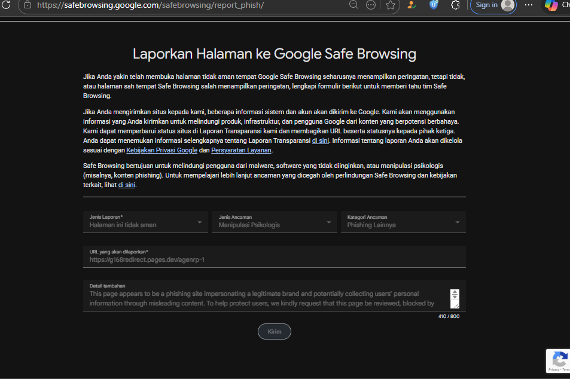Viewport: 570px width, 379px height.
Task: Expand the Jenis Laporan dropdown
Action: 145,222
